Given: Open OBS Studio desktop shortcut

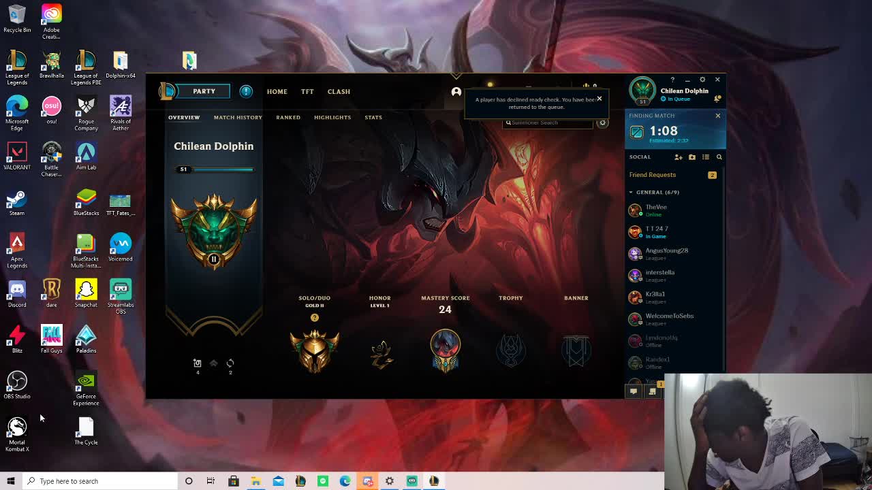Looking at the screenshot, I should [x=17, y=385].
